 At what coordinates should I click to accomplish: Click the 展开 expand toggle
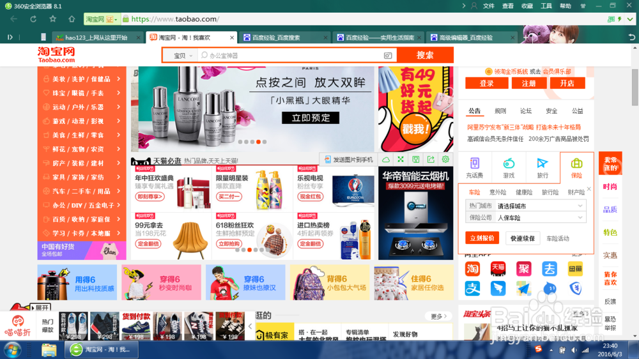(x=40, y=308)
